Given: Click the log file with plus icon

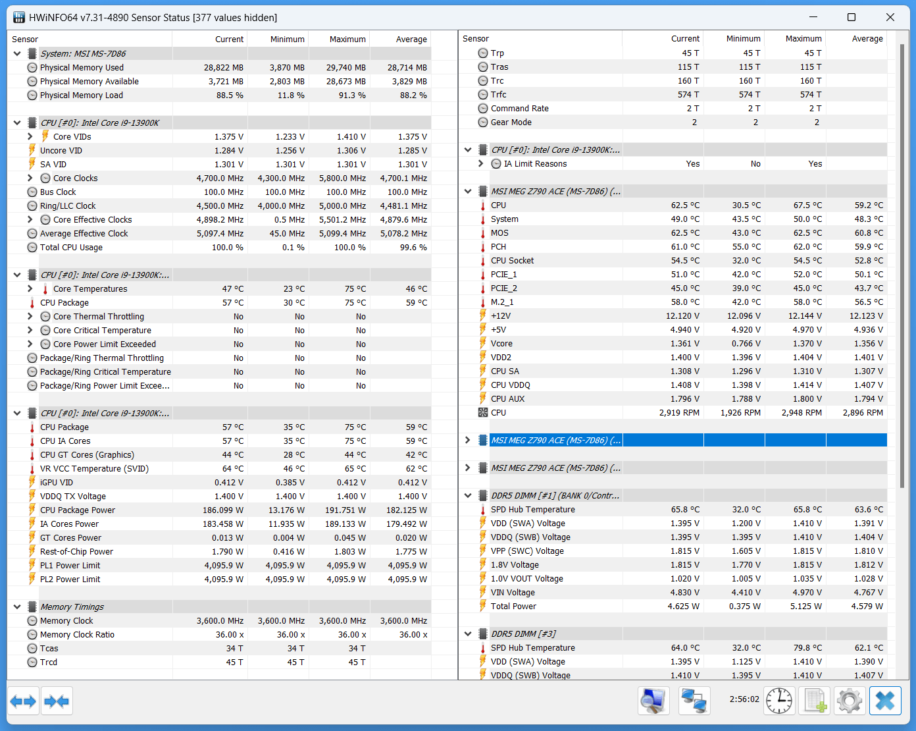Looking at the screenshot, I should pos(815,700).
